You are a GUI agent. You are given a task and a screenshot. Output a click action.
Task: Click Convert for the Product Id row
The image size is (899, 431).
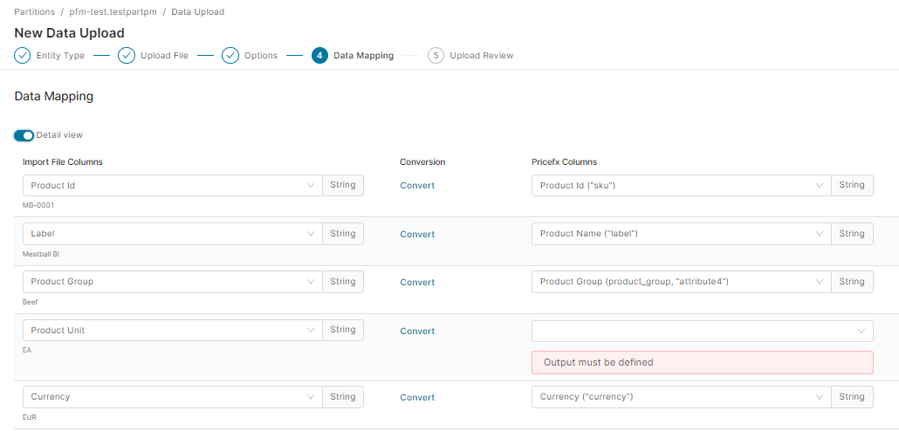(417, 186)
